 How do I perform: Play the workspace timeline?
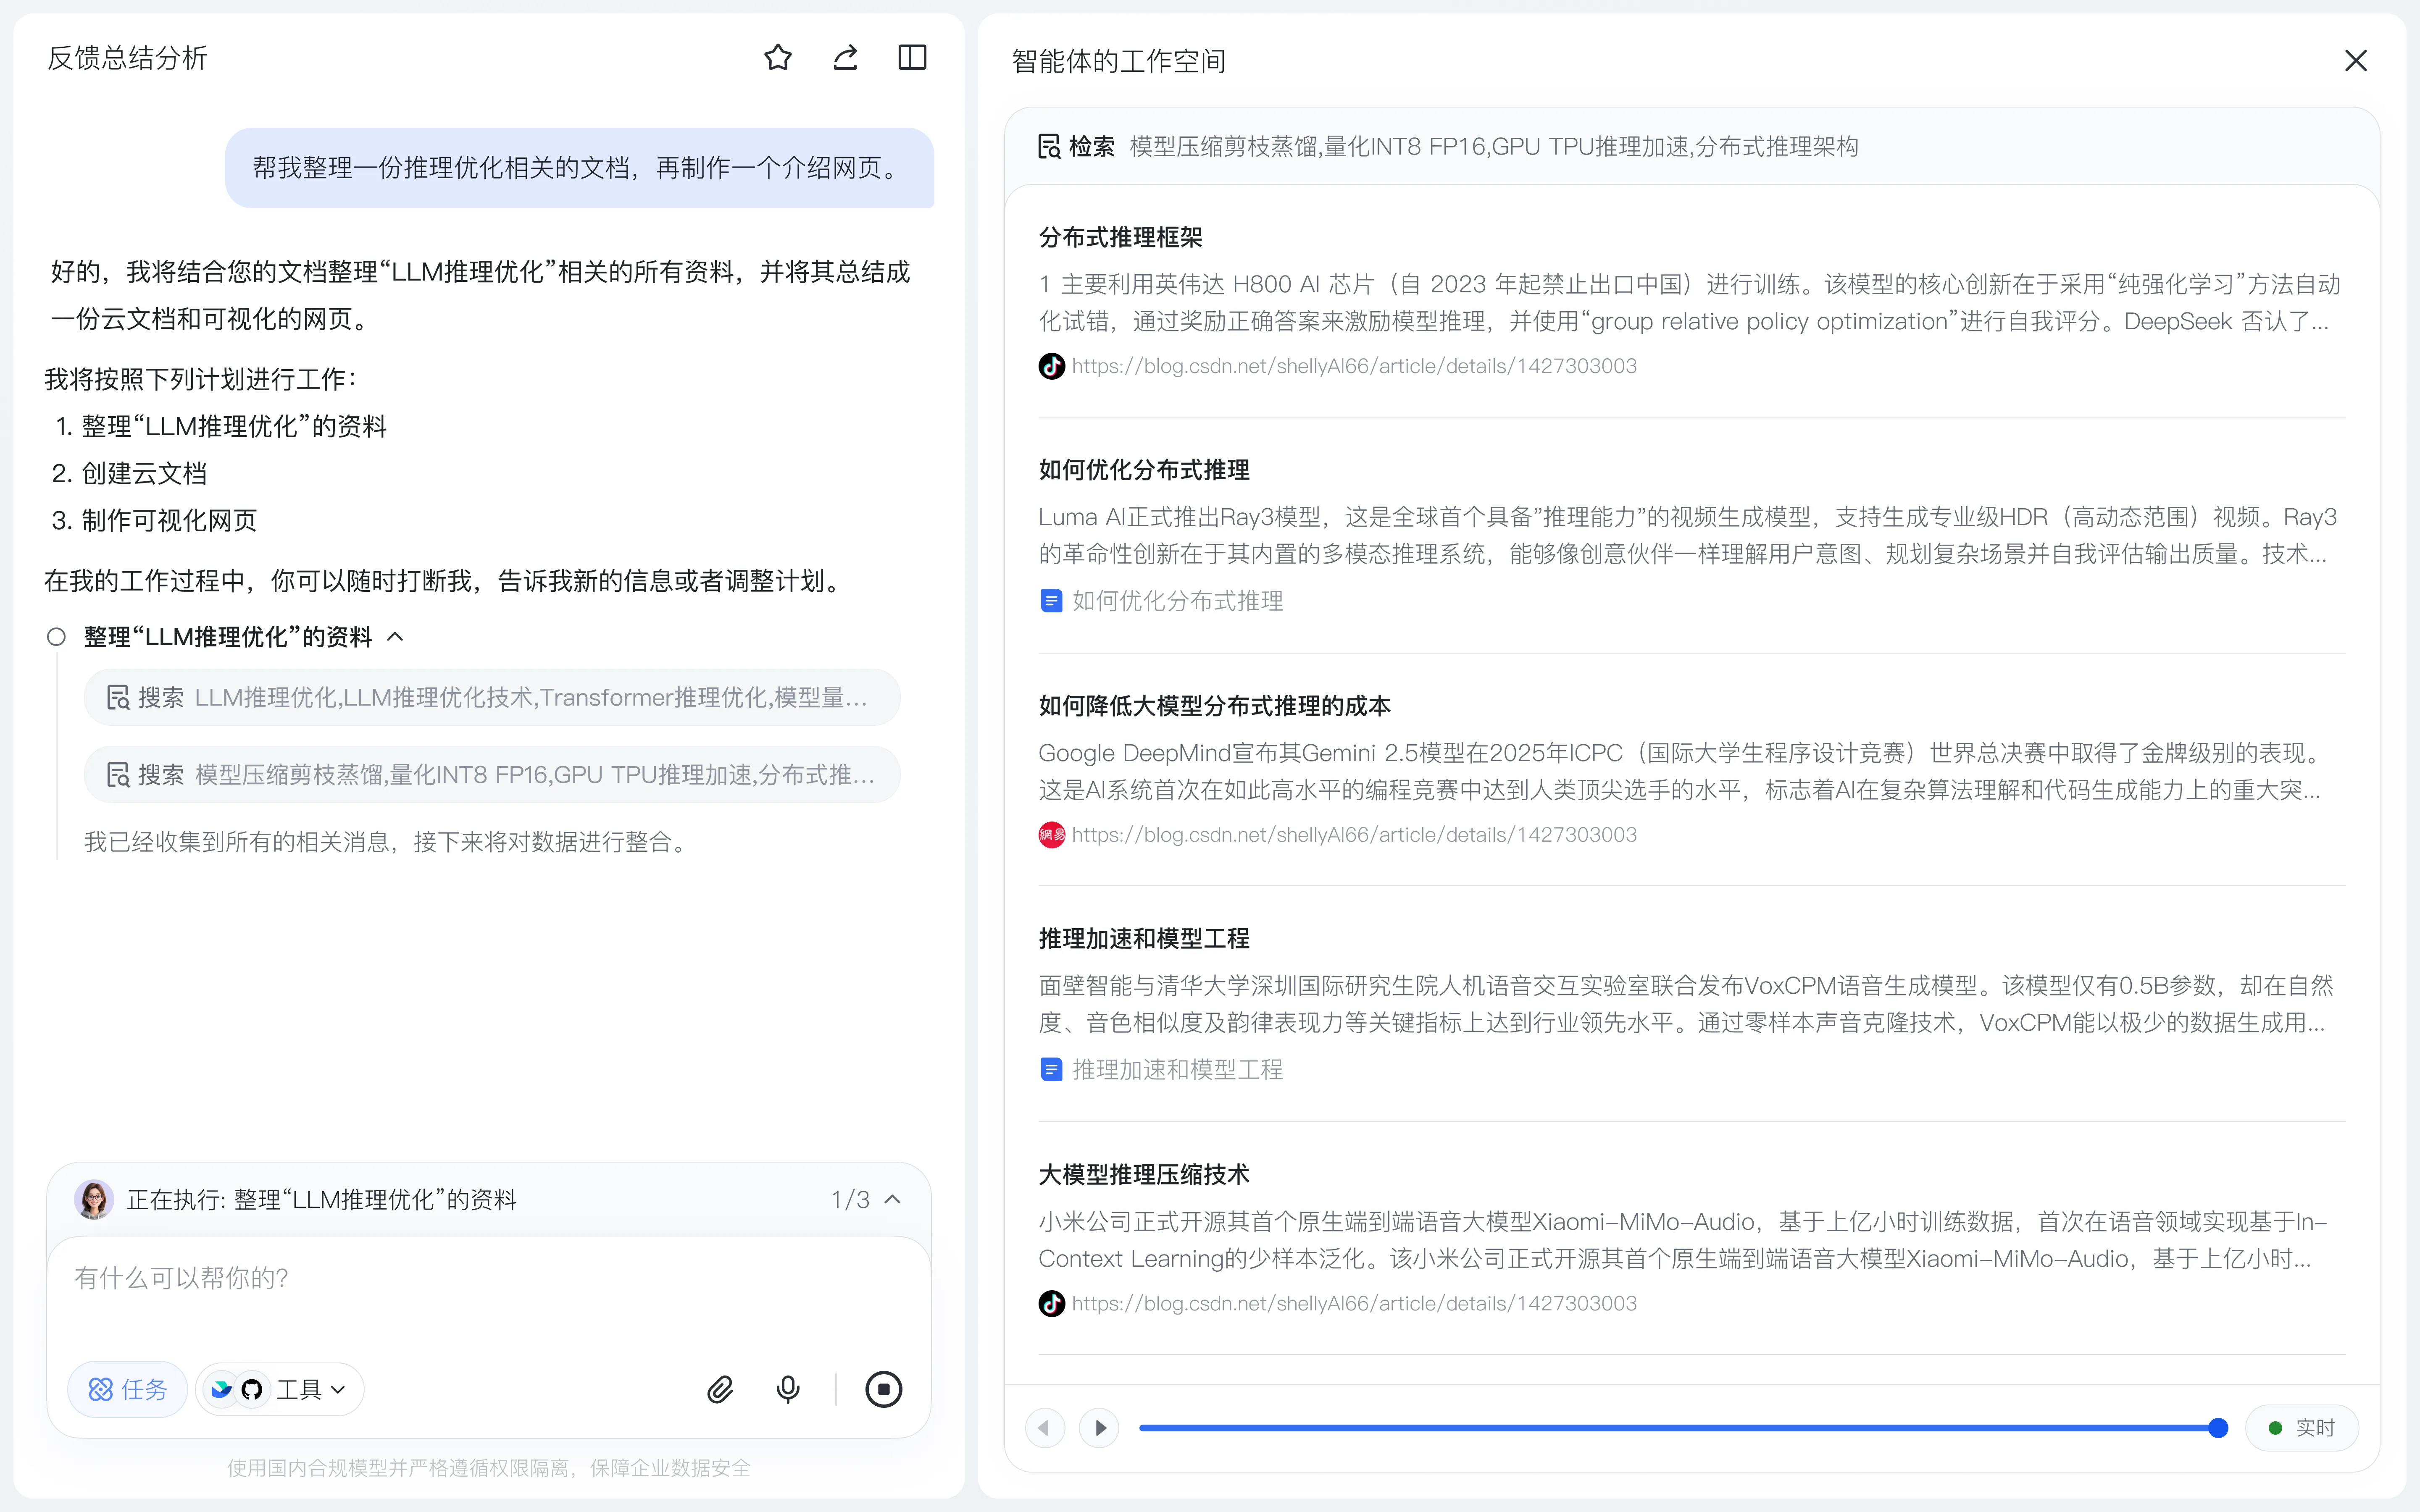coord(1100,1428)
